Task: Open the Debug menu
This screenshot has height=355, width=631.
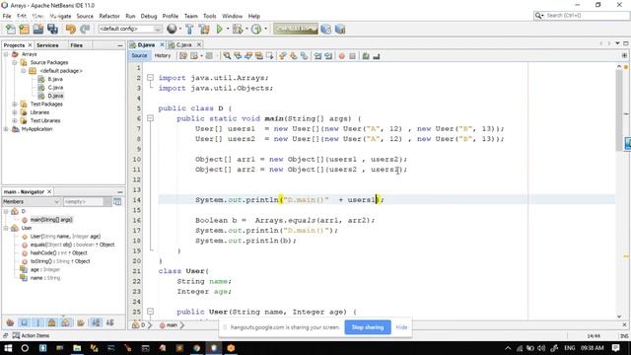Action: [x=149, y=16]
